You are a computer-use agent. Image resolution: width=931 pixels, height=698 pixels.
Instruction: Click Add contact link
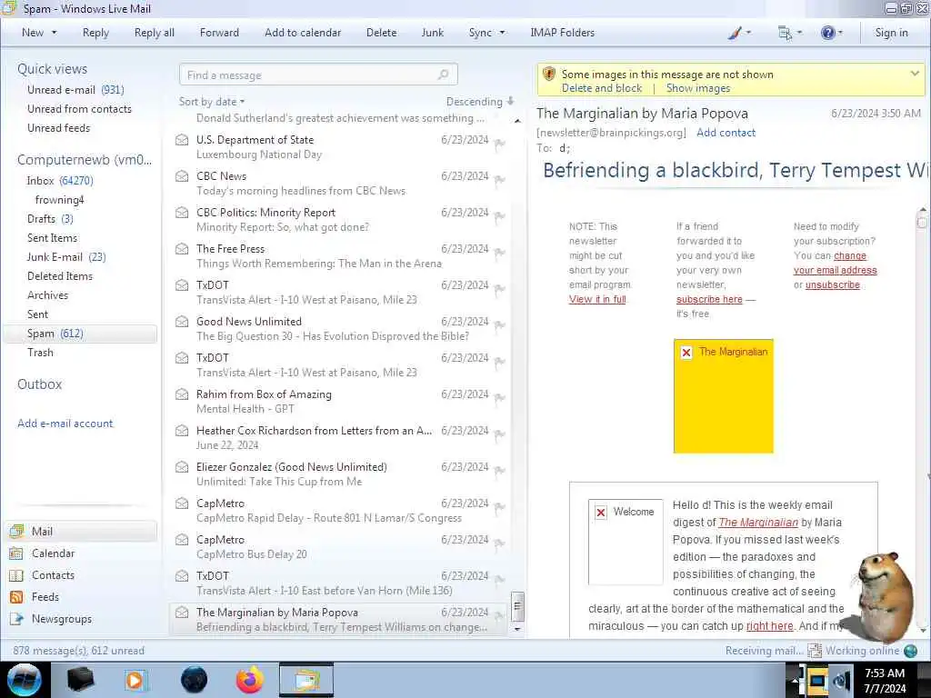click(x=726, y=133)
